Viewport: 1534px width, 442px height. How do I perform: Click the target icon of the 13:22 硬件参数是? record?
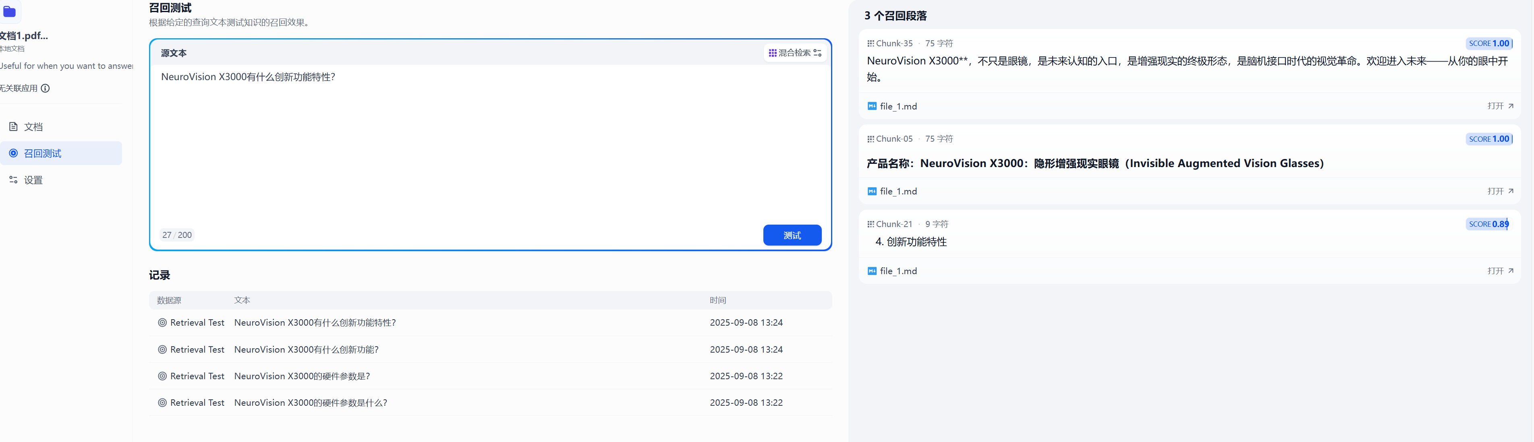[x=162, y=376]
